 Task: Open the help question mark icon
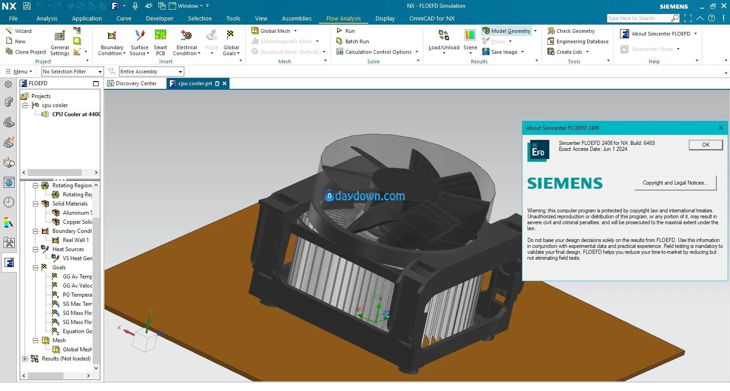click(712, 18)
